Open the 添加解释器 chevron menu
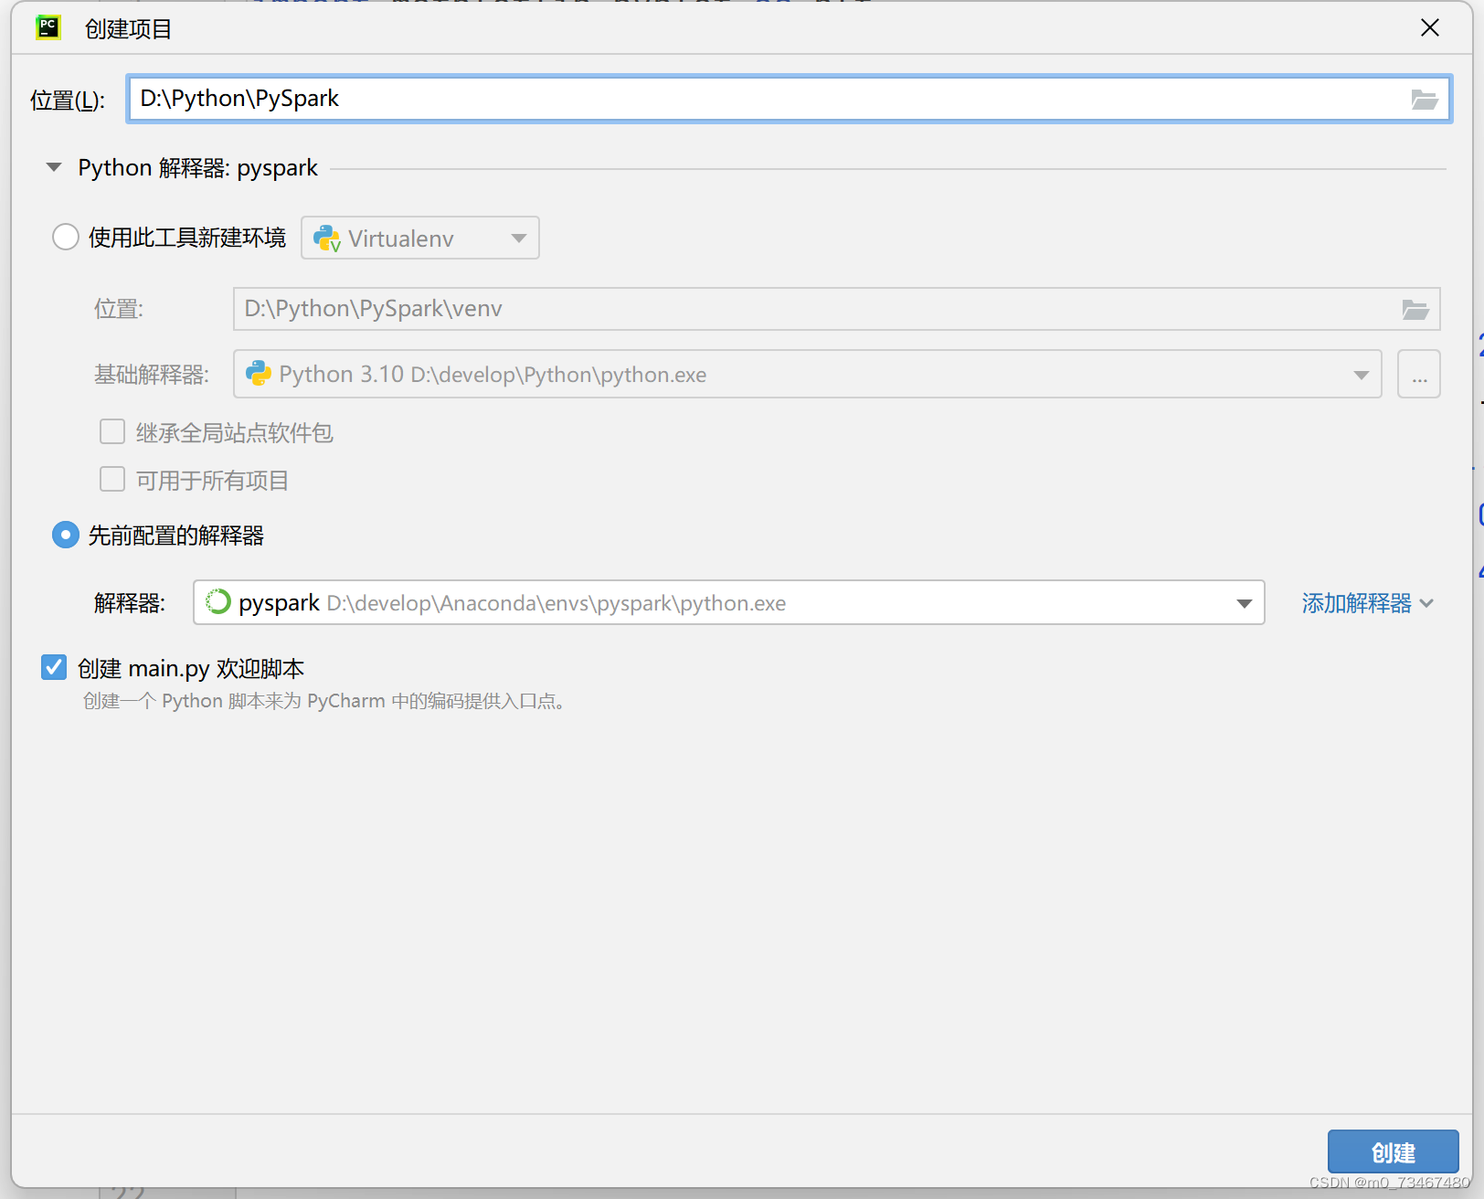Image resolution: width=1484 pixels, height=1199 pixels. (x=1428, y=603)
